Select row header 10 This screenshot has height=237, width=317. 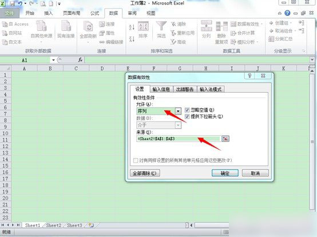pyautogui.click(x=6, y=133)
